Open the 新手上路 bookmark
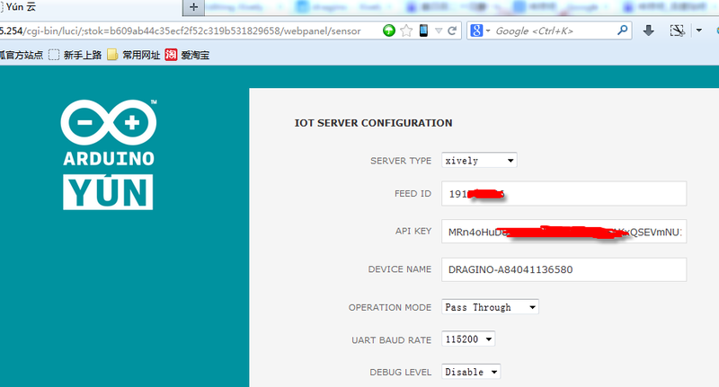Screen dimensions: 719x387 (x=75, y=55)
